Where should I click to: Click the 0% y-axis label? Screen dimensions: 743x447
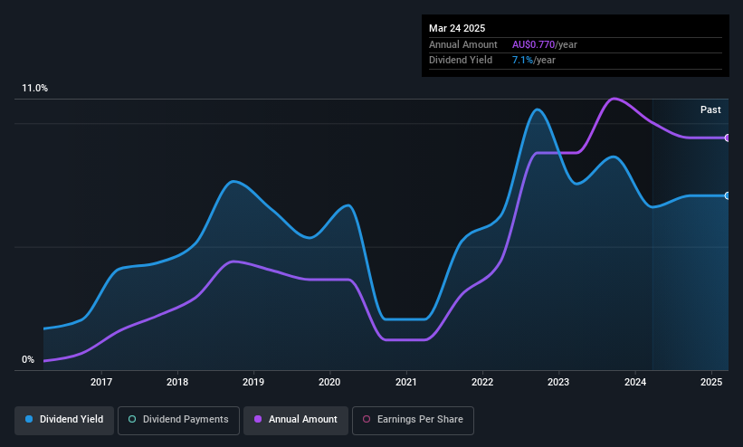28,360
